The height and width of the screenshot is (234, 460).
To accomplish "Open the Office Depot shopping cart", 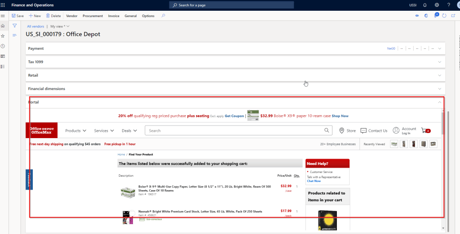I will pos(425,130).
